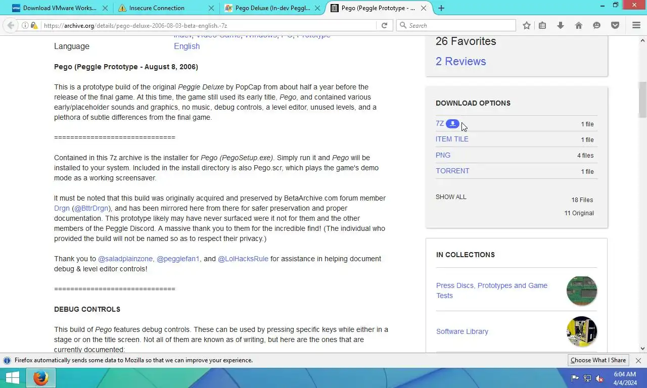Open the 2 Reviews link
The image size is (647, 388).
[460, 61]
